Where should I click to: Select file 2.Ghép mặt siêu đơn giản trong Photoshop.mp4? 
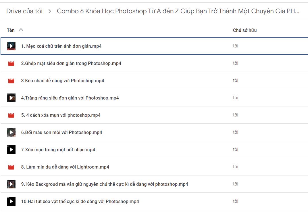[x=154, y=63]
